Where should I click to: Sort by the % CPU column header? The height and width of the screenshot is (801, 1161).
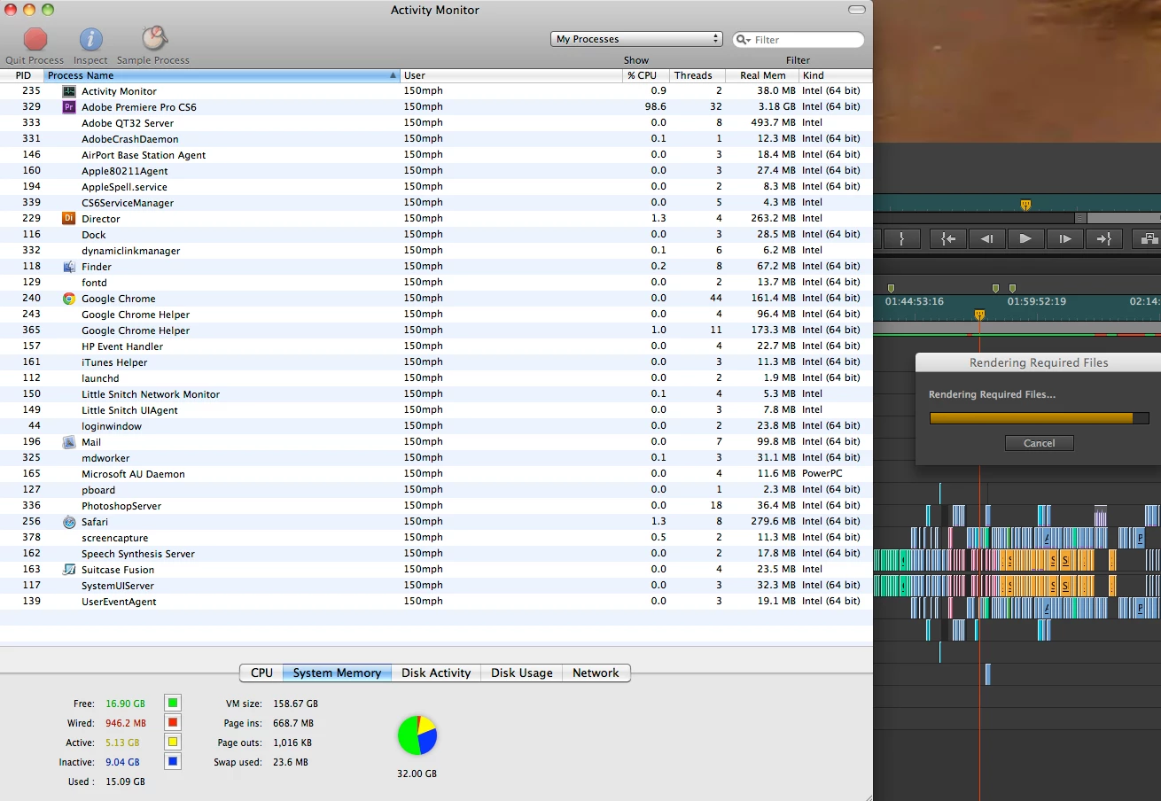646,75
